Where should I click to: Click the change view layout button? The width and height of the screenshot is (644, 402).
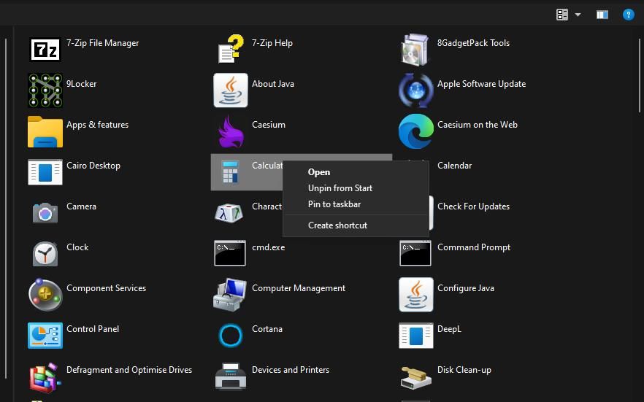click(x=562, y=15)
